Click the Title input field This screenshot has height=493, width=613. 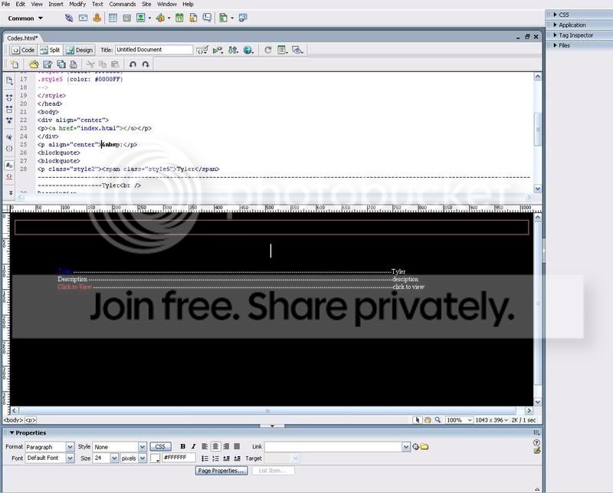coord(154,50)
